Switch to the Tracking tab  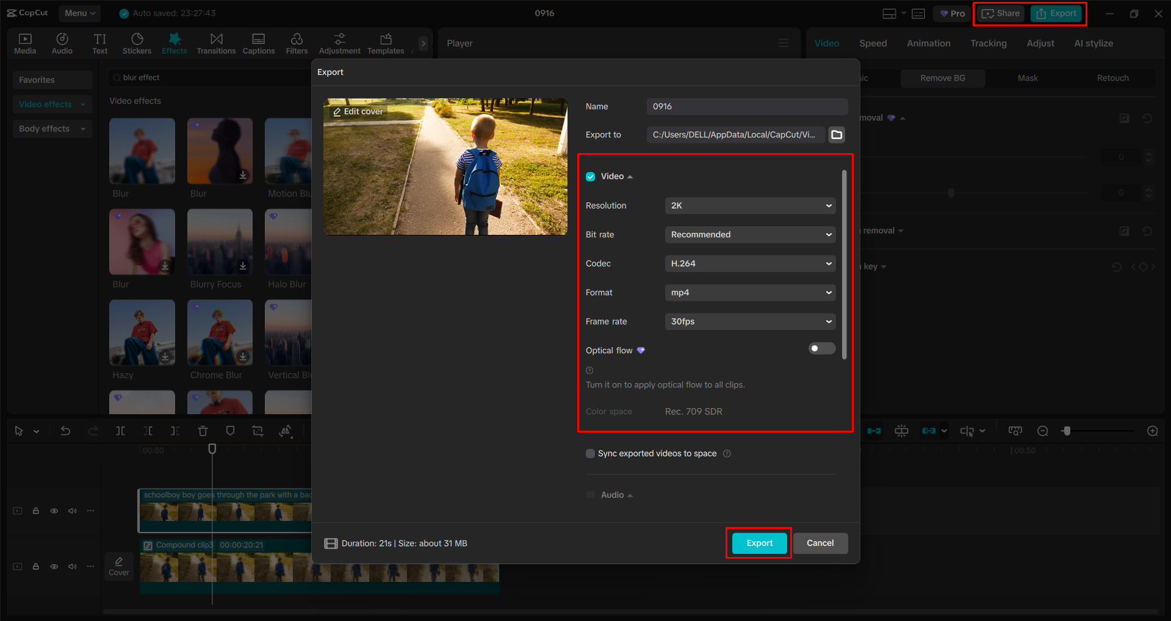click(988, 43)
